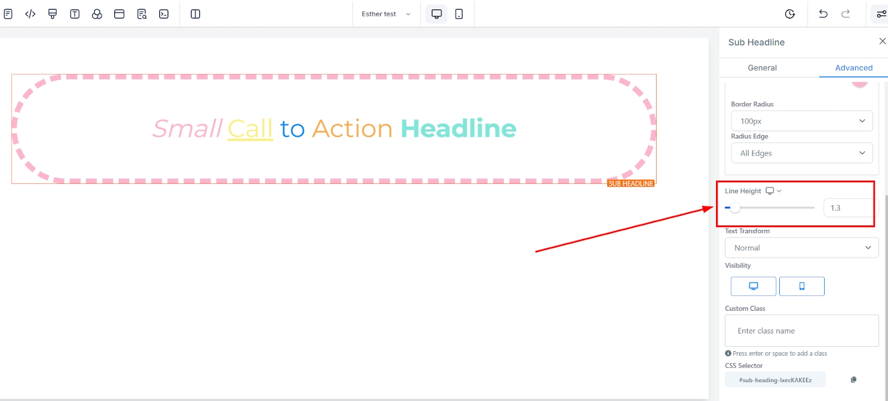The width and height of the screenshot is (888, 401).
Task: Switch to the General tab
Action: click(762, 68)
